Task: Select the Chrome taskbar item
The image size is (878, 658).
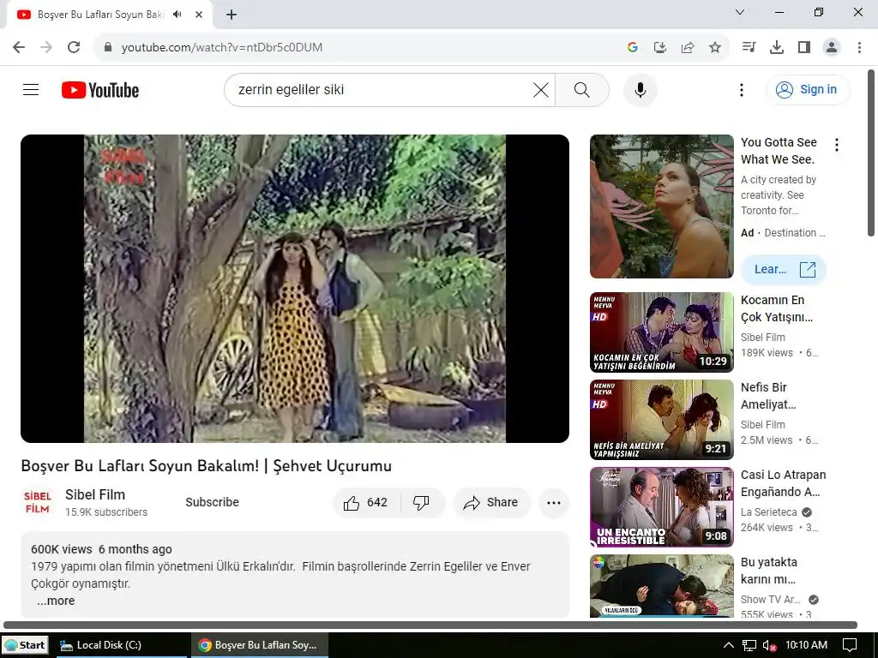Action: click(259, 645)
